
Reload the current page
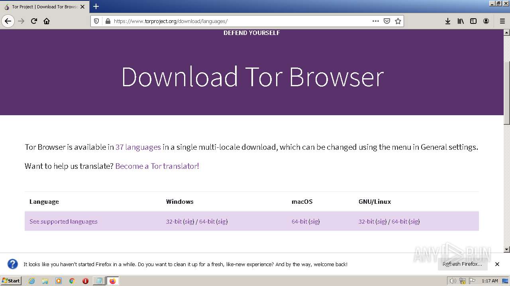pos(34,21)
